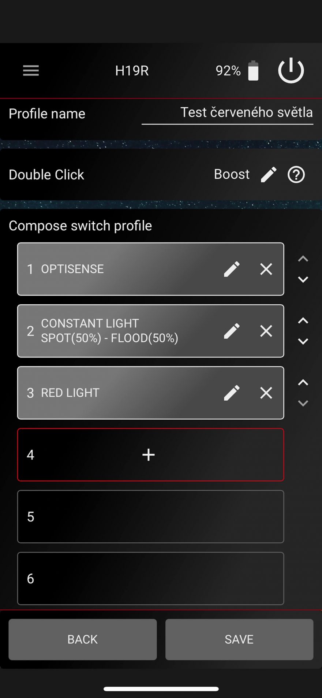Viewport: 322px width, 698px height.
Task: Open Double Click help info
Action: pos(296,174)
